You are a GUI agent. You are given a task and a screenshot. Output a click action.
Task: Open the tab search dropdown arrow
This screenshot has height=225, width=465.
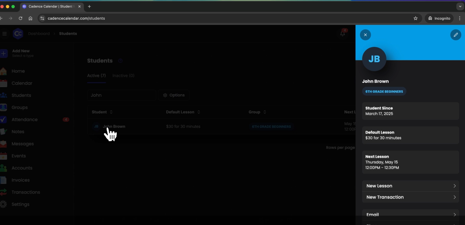(x=460, y=6)
